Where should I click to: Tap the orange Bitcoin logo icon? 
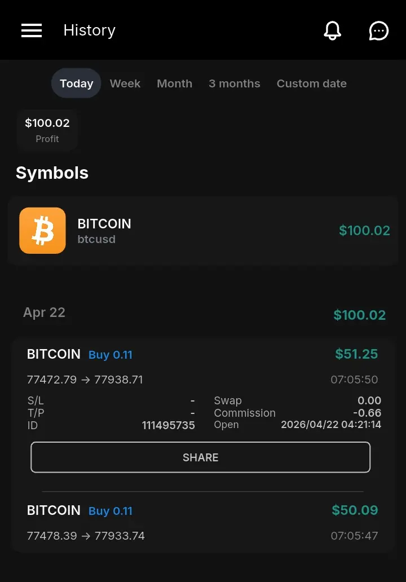43,231
